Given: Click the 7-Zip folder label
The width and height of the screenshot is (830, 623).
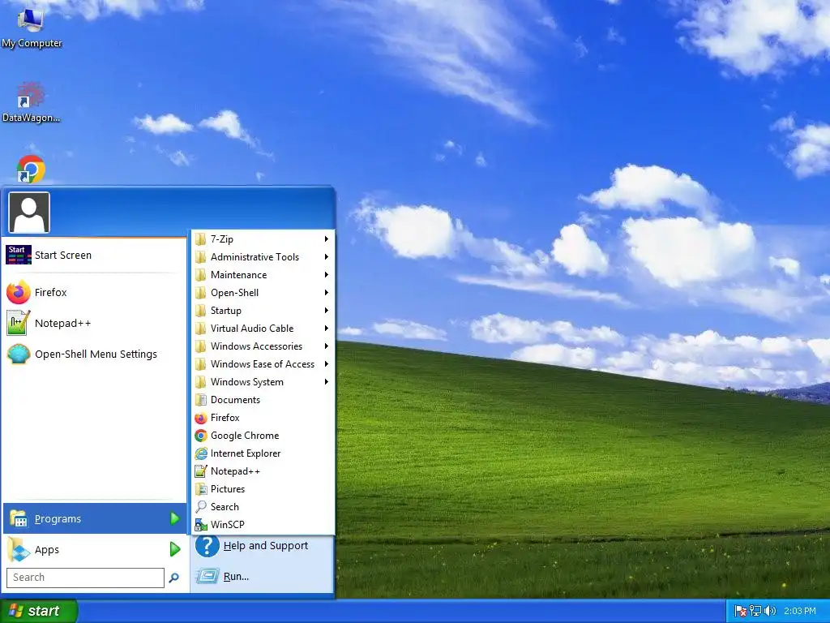Looking at the screenshot, I should pyautogui.click(x=222, y=239).
